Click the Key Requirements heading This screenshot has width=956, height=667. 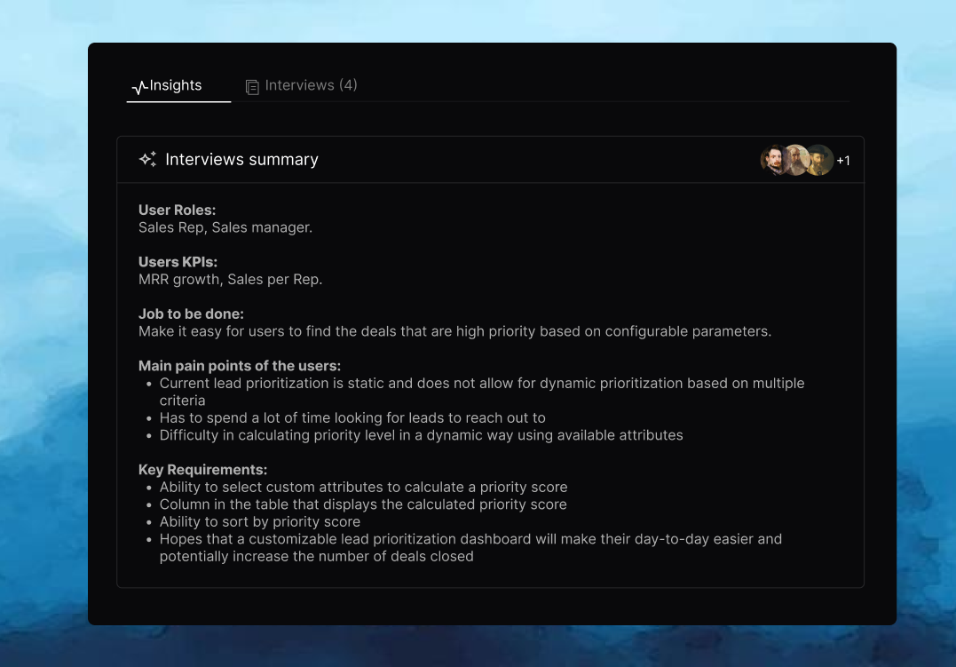pyautogui.click(x=202, y=470)
